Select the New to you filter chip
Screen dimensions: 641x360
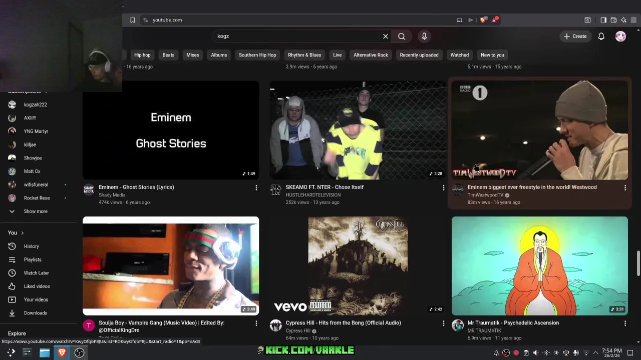492,55
